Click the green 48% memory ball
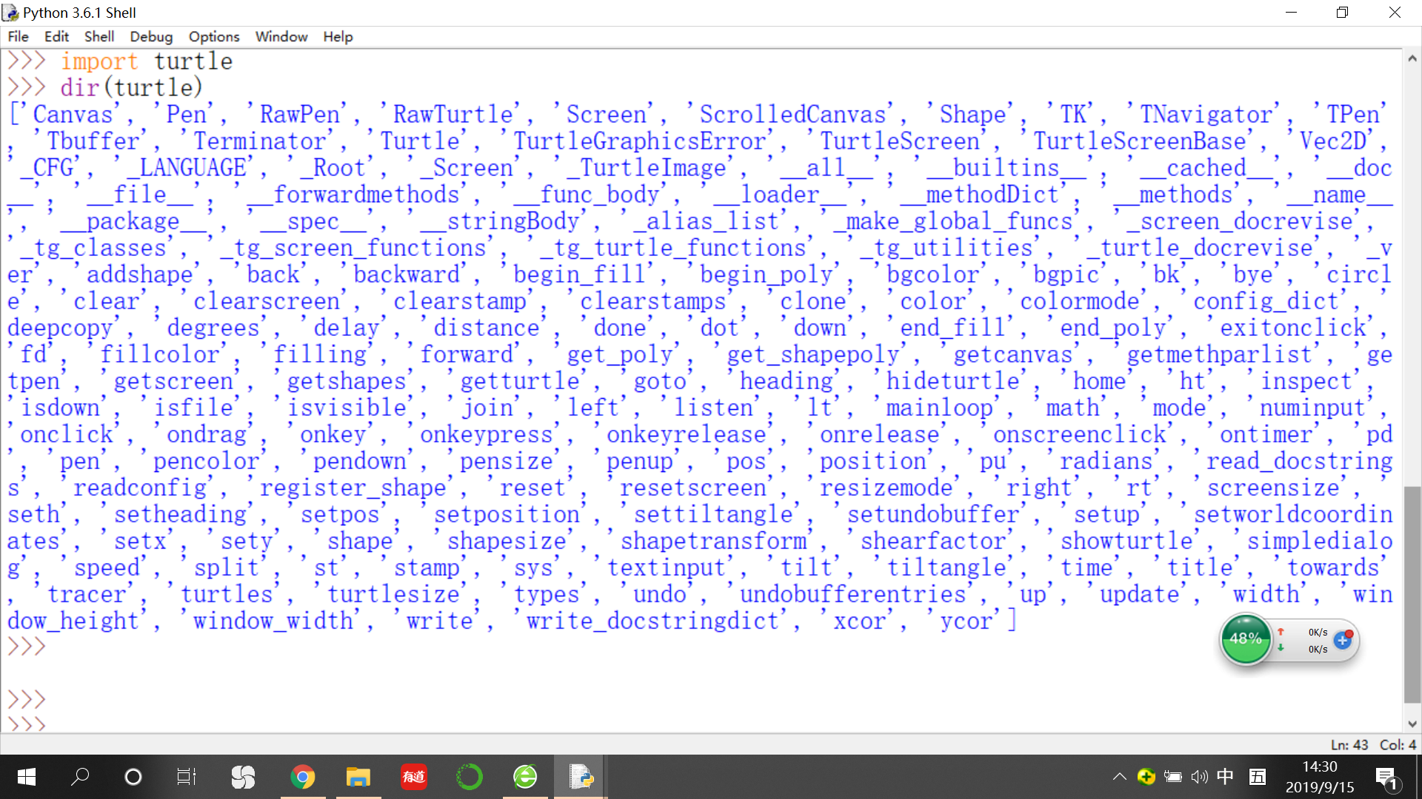The width and height of the screenshot is (1422, 799). (x=1246, y=638)
